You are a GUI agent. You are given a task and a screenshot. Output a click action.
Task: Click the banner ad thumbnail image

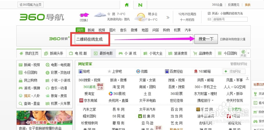tap(44, 118)
